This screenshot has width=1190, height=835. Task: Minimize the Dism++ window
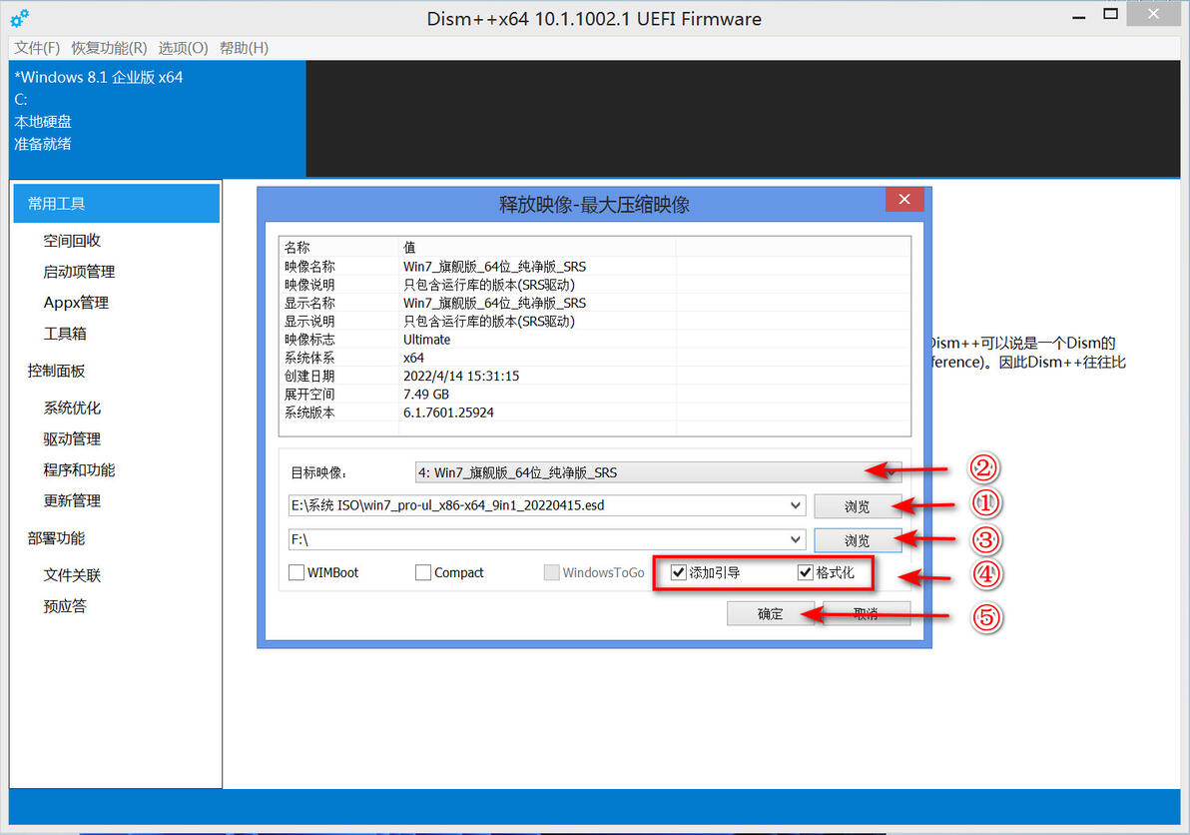tap(1079, 15)
